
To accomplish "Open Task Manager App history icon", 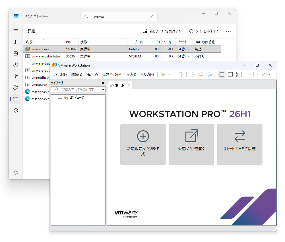I will click(x=16, y=65).
